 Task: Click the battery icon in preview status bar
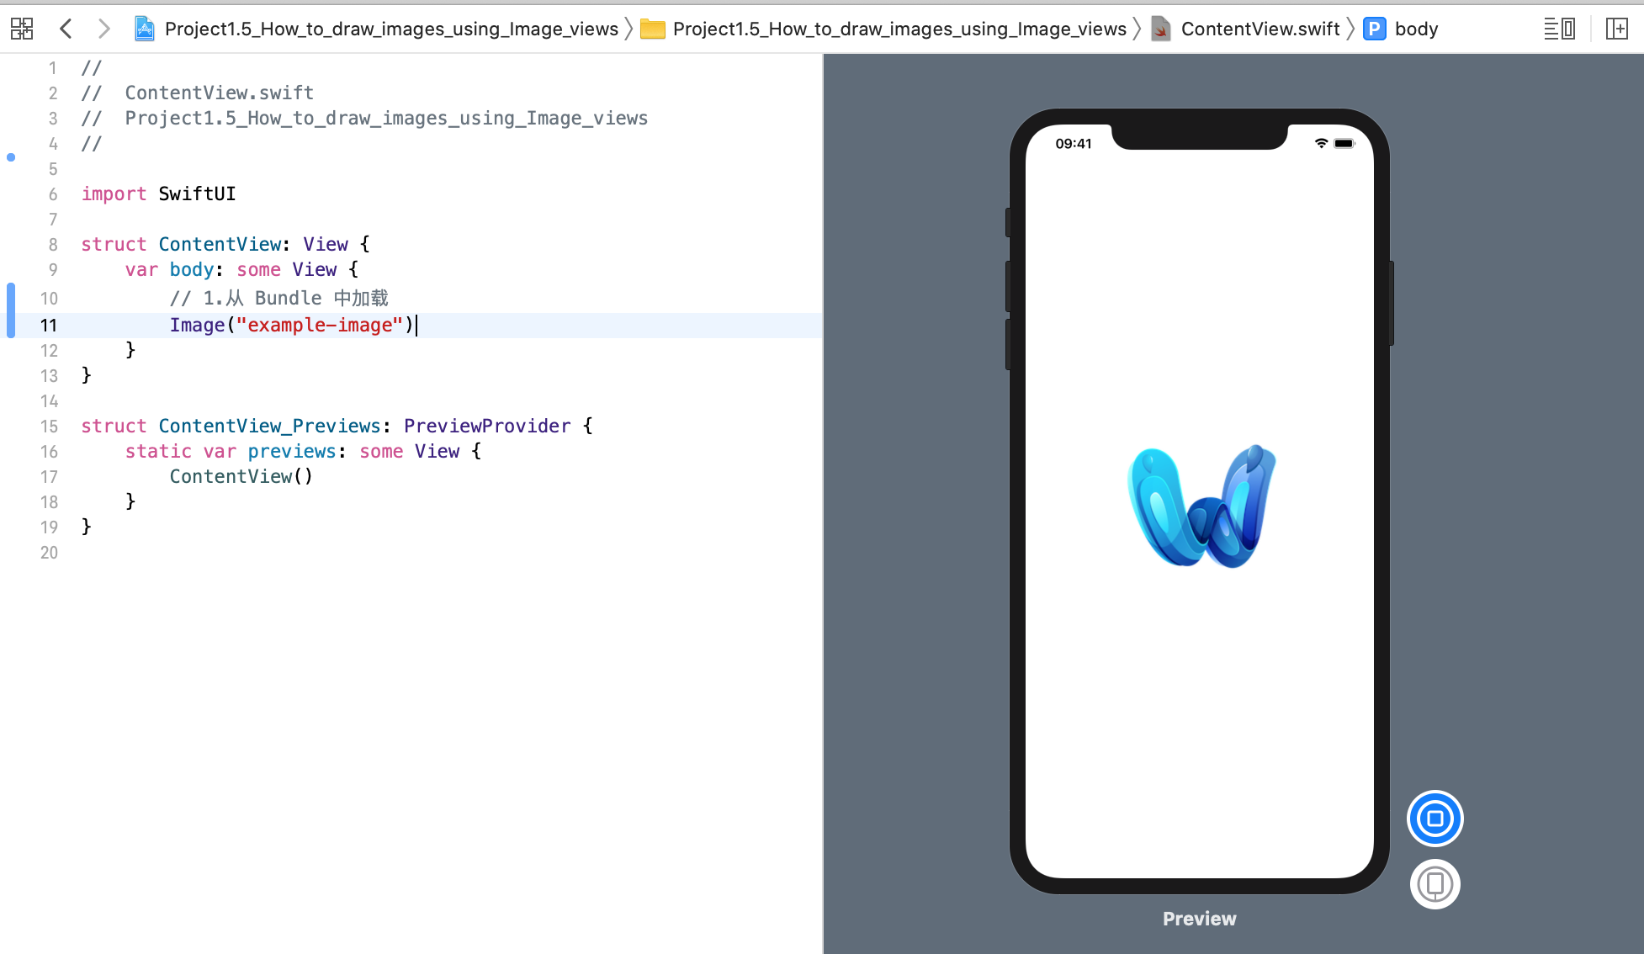[x=1344, y=143]
